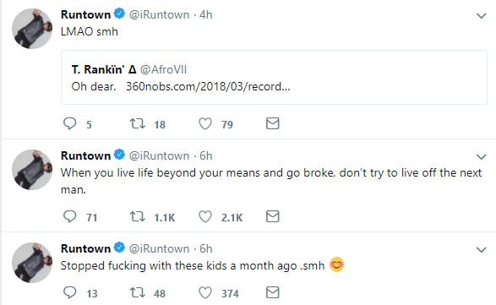Like the 'LMAO smh' tweet
Image resolution: width=496 pixels, height=305 pixels.
pos(205,123)
